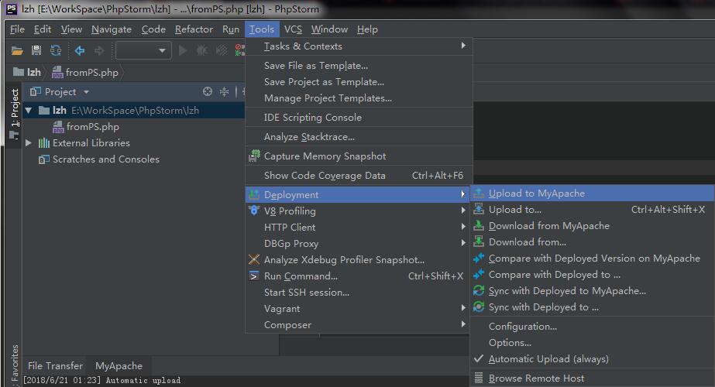Click the Run play button
Viewport: 715px width, 387px height.
[x=182, y=50]
